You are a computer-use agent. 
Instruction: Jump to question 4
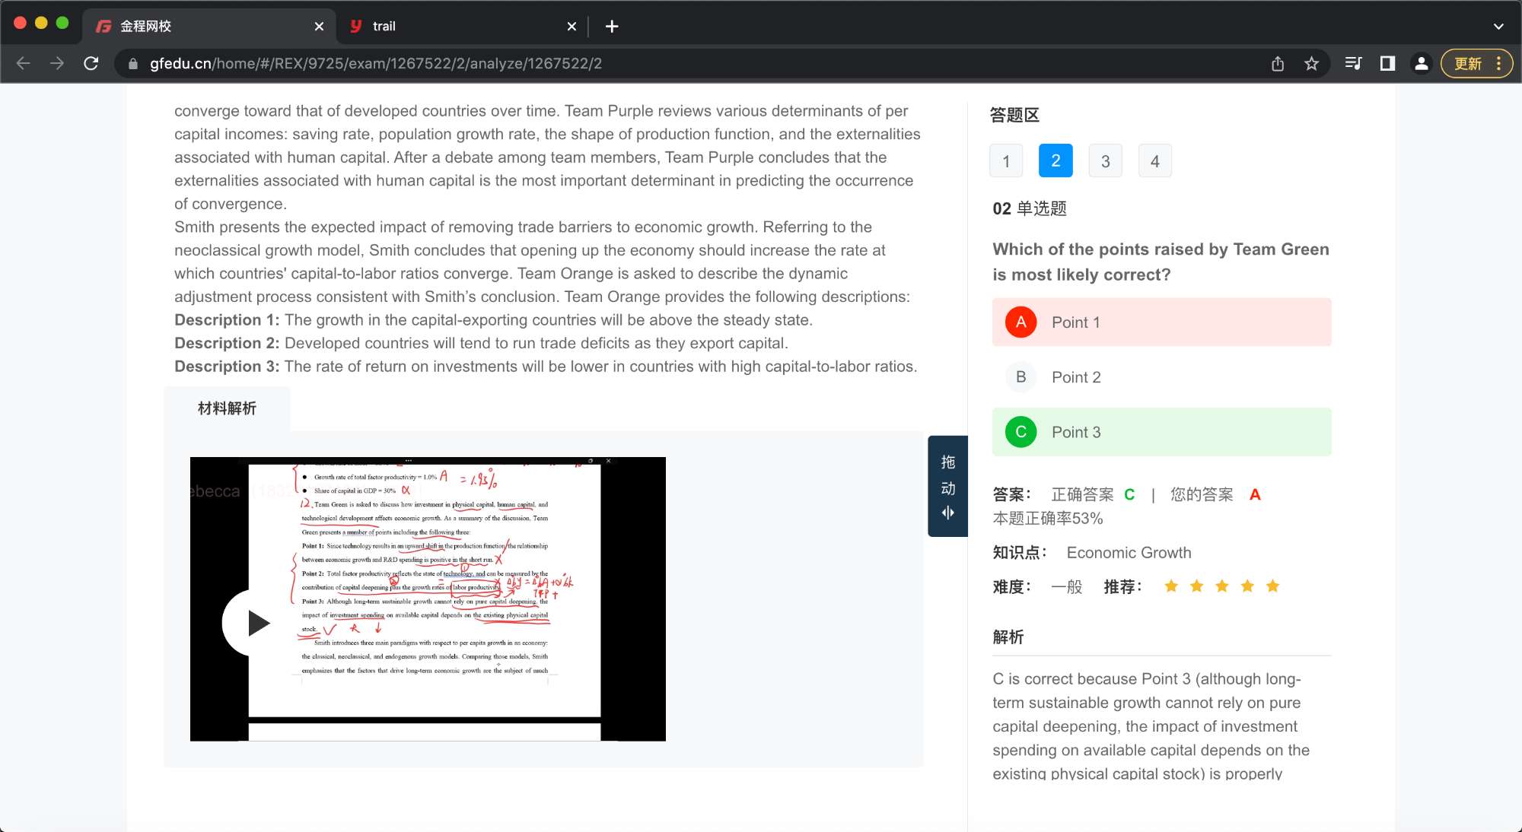[x=1154, y=161]
